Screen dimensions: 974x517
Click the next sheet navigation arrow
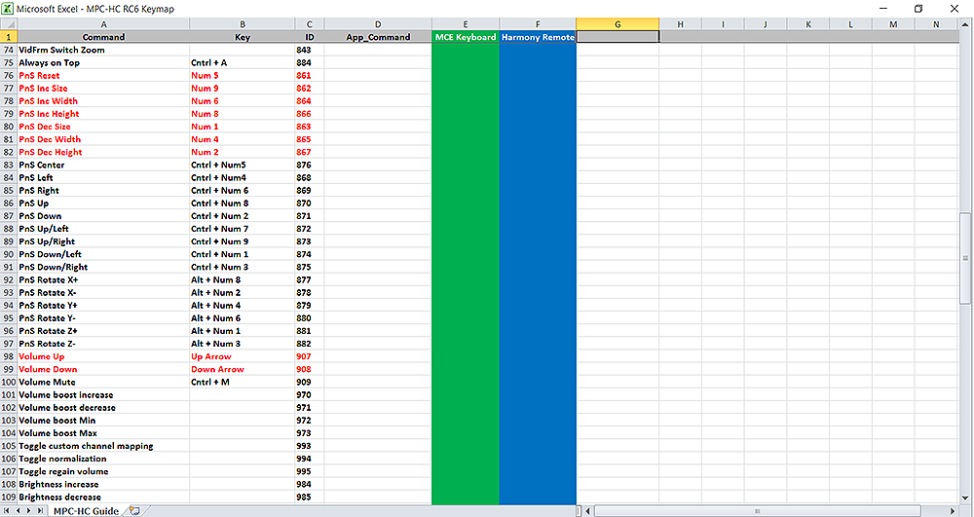[x=28, y=511]
